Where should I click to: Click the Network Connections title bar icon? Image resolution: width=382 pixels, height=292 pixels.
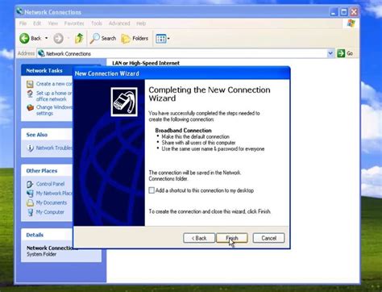(x=19, y=11)
